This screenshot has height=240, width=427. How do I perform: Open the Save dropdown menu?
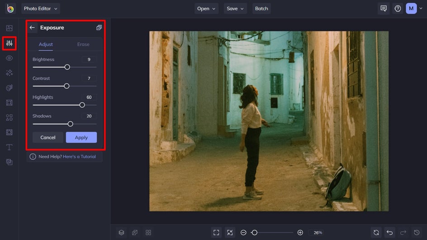pos(235,9)
